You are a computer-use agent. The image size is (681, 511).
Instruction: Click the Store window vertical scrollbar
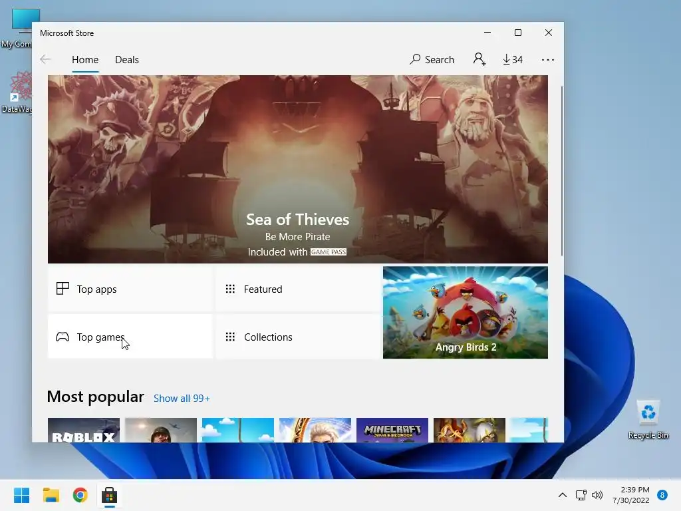tap(561, 171)
